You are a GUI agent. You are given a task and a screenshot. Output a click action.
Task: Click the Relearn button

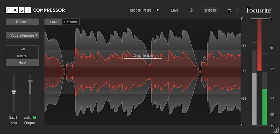[x=22, y=22]
